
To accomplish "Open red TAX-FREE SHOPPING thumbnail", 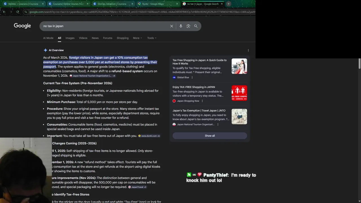I will point(239,93).
